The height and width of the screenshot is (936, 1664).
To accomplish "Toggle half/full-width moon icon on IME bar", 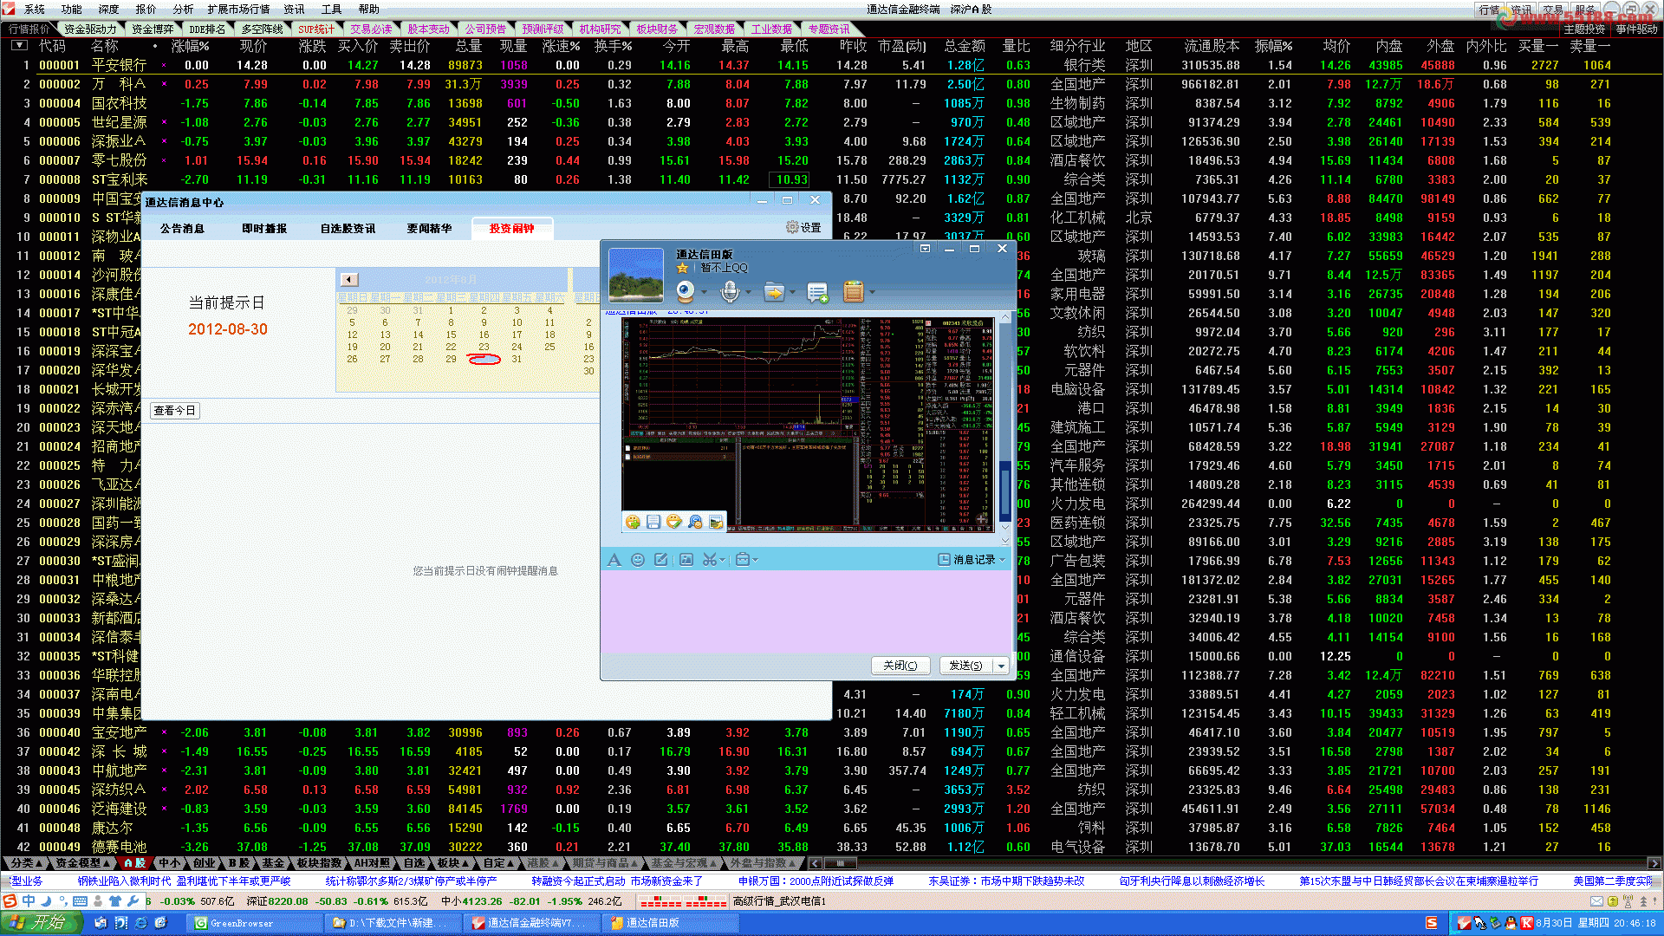I will [x=47, y=901].
